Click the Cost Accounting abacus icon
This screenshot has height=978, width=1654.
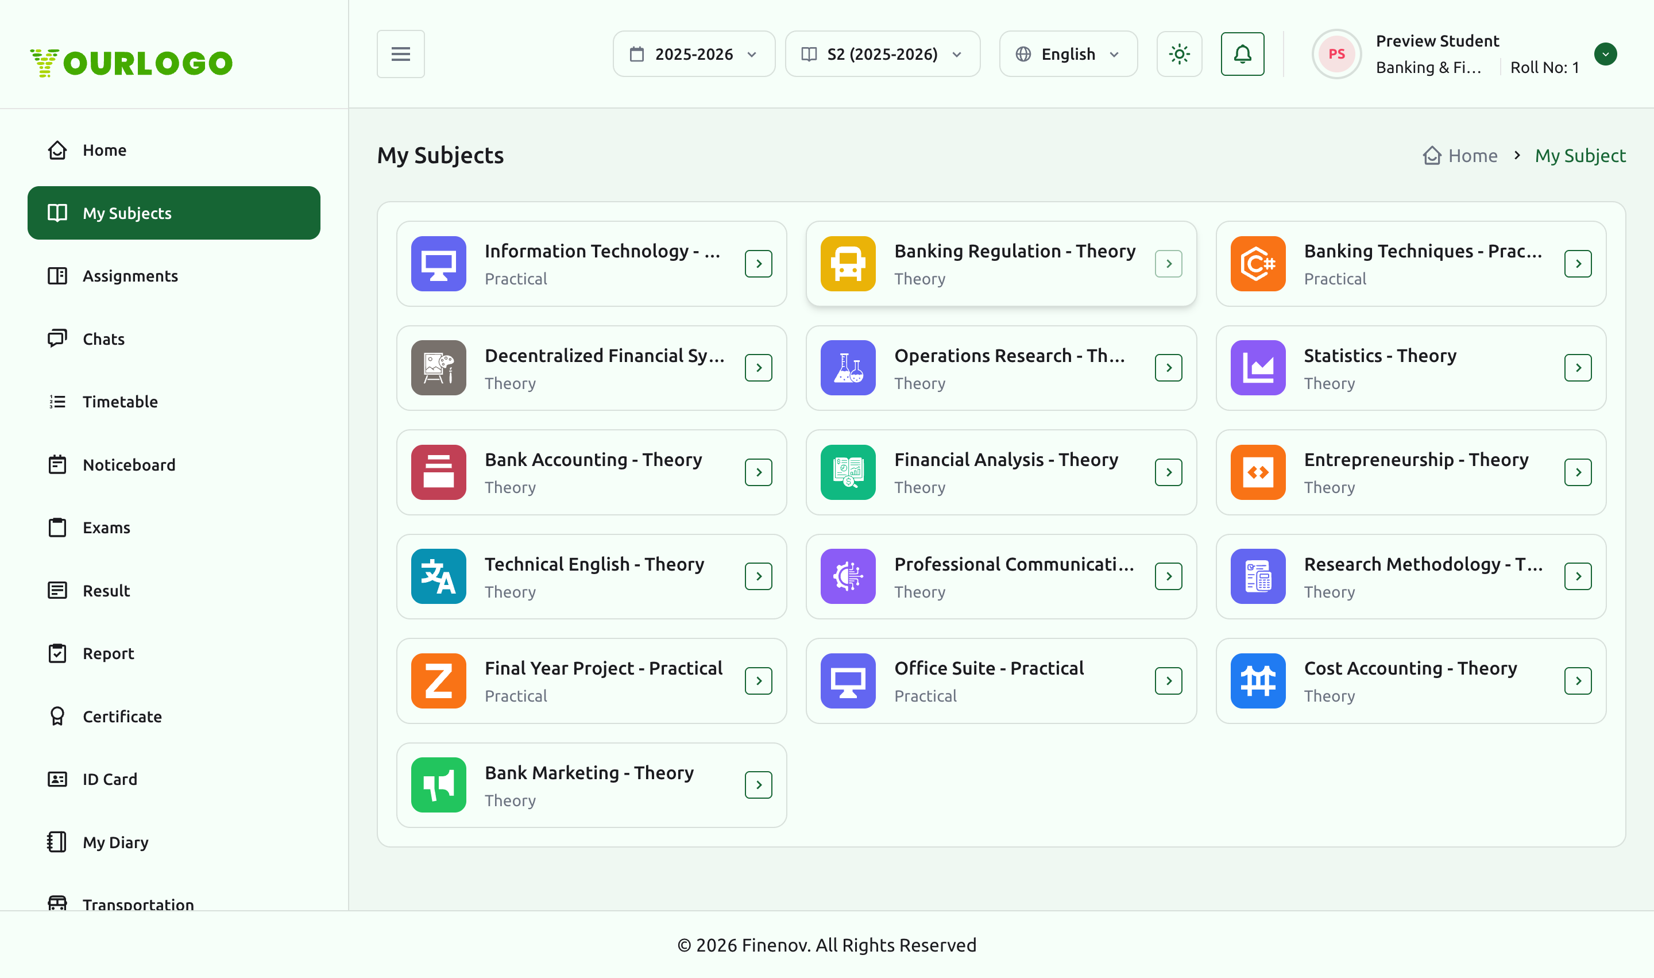[1258, 681]
